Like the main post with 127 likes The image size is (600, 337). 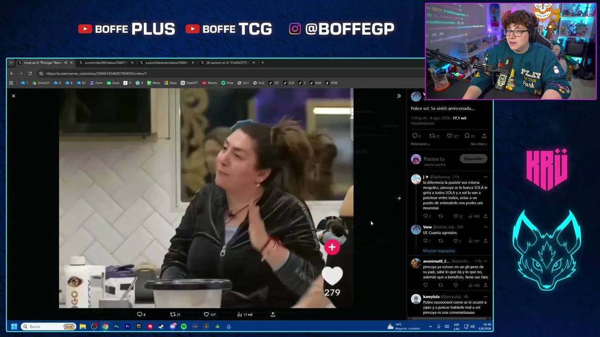point(450,136)
